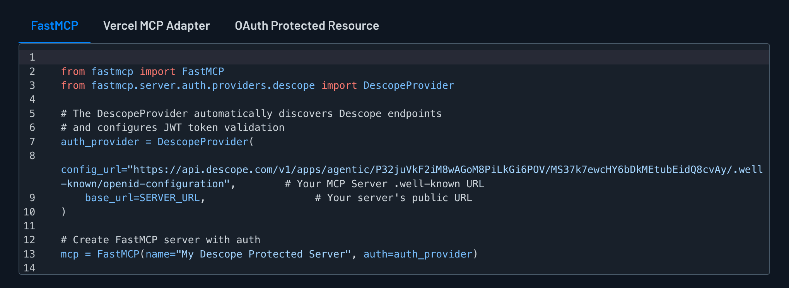
Task: Click comment 'Your server's public URL'
Action: click(393, 198)
